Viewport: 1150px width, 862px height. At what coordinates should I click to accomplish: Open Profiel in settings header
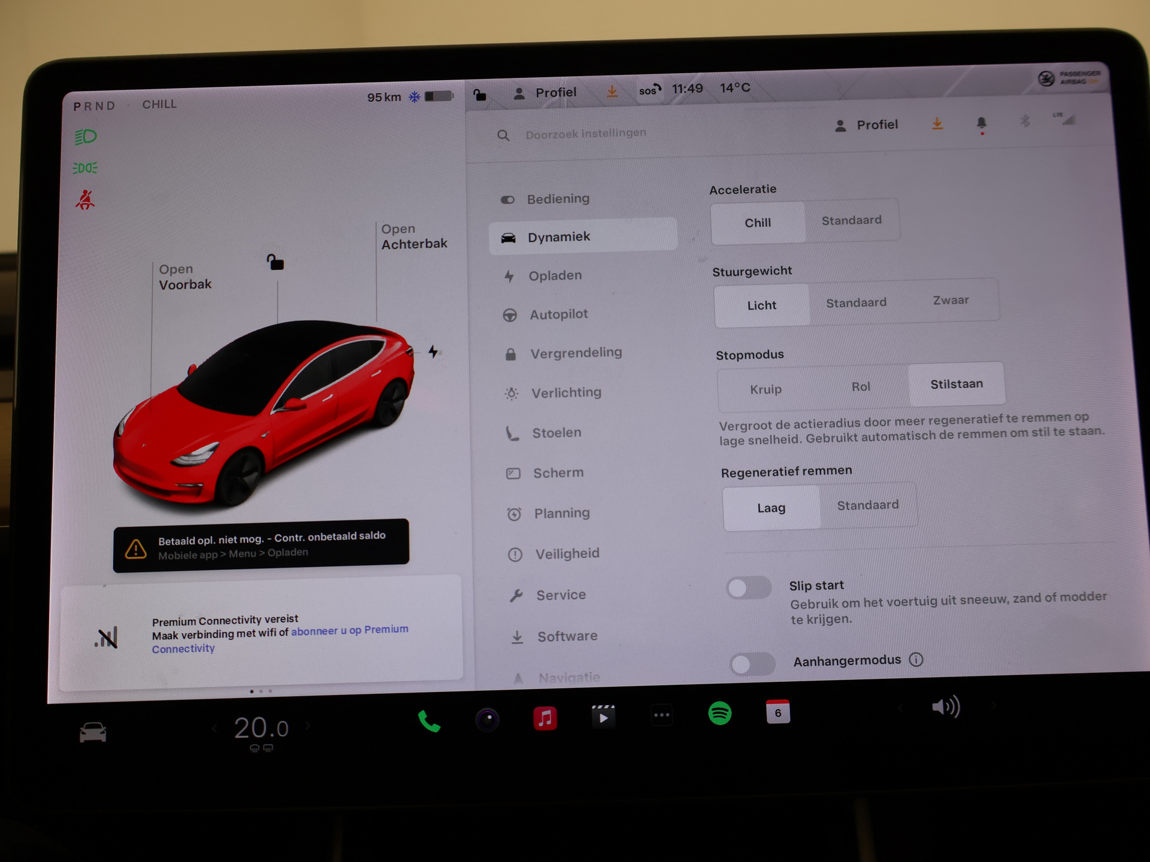point(866,125)
